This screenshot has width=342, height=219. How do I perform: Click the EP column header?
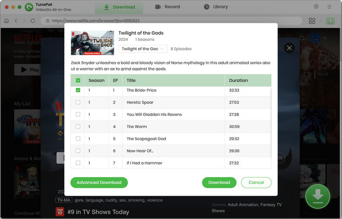115,80
